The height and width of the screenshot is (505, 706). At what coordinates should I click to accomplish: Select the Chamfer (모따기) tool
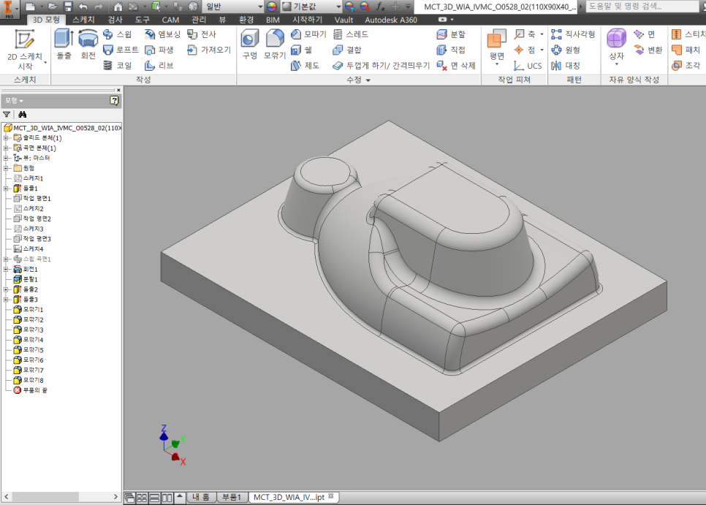pos(308,34)
